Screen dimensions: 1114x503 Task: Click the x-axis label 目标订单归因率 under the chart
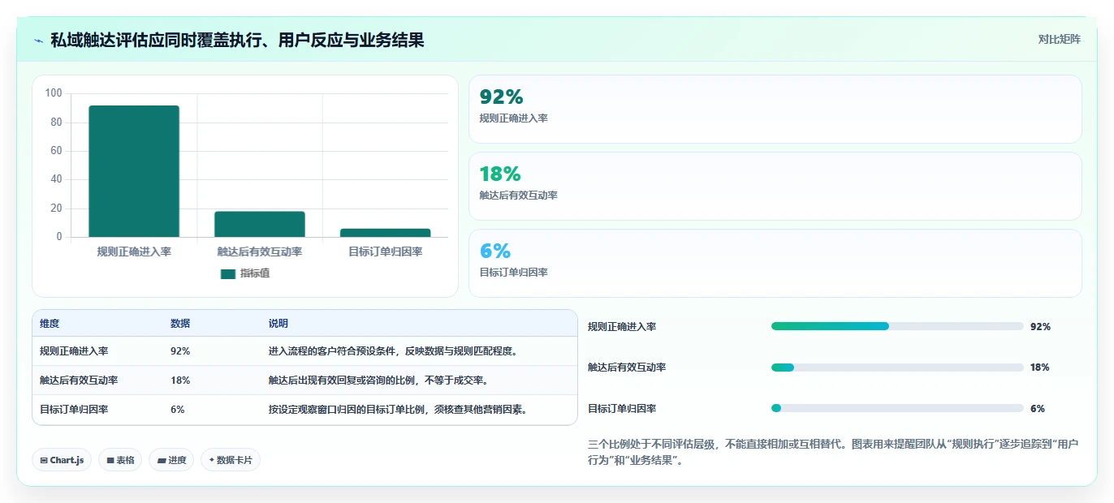point(386,251)
